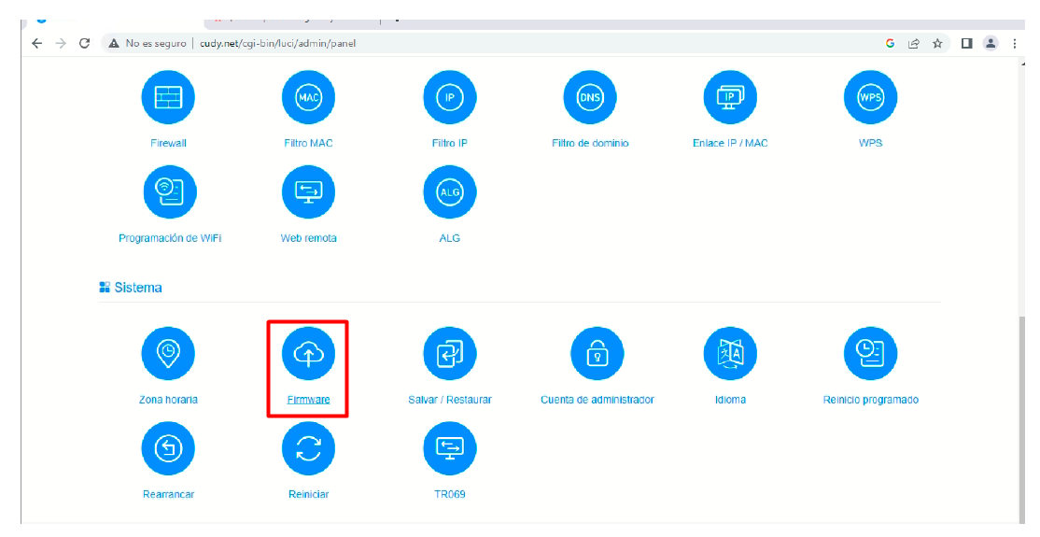Open the Filtro MAC icon
Screen dimensions: 1040x537
308,97
